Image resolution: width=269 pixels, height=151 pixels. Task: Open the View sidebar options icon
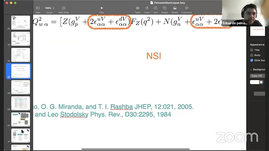pyautogui.click(x=38, y=8)
